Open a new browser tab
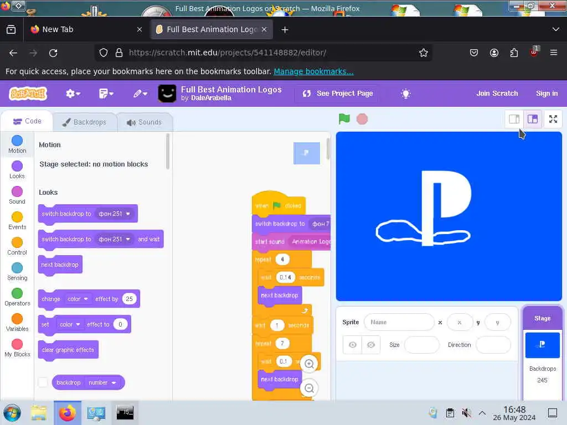The image size is (567, 425). 285,30
